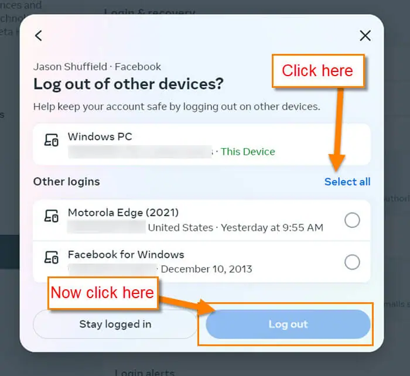Click the Windows PC device row

(x=201, y=144)
